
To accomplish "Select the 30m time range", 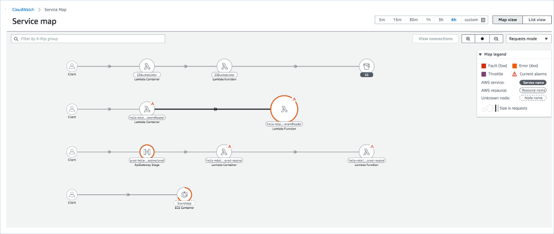I will point(413,20).
